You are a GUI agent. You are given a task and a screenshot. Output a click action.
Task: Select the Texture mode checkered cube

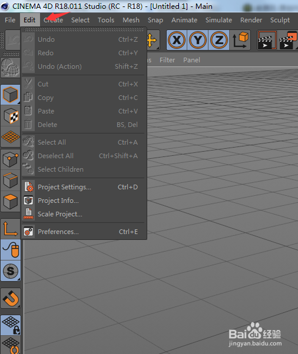tap(10, 116)
